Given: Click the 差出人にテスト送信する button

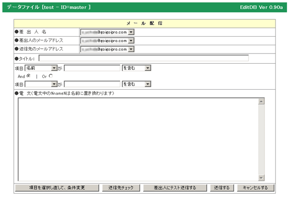Looking at the screenshot, I should coord(175,188).
